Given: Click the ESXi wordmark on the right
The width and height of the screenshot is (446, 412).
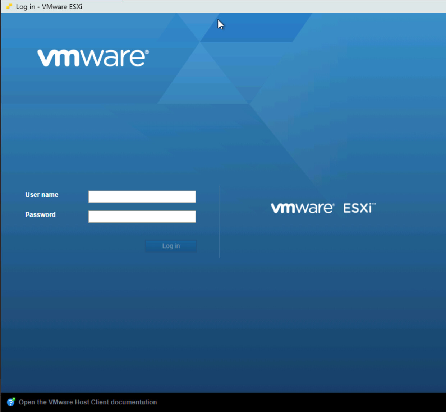Looking at the screenshot, I should tap(357, 208).
